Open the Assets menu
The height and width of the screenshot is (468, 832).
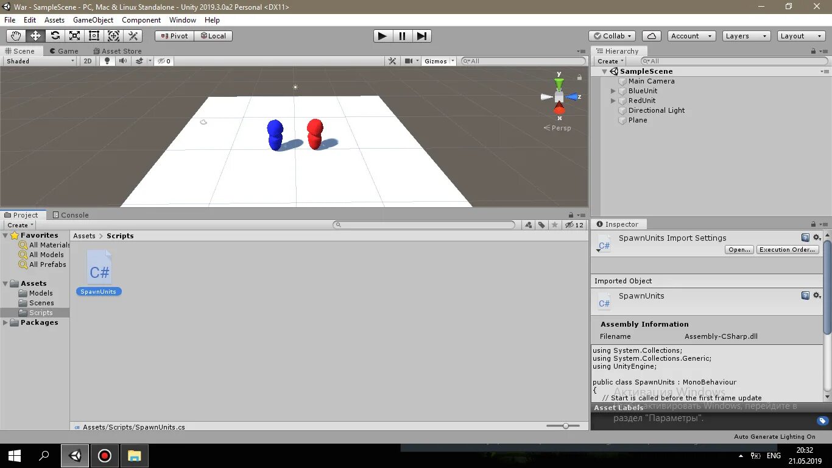(x=54, y=20)
